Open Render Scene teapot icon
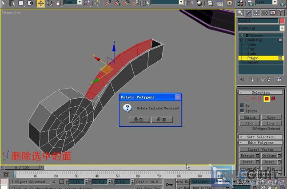 pos(250,3)
